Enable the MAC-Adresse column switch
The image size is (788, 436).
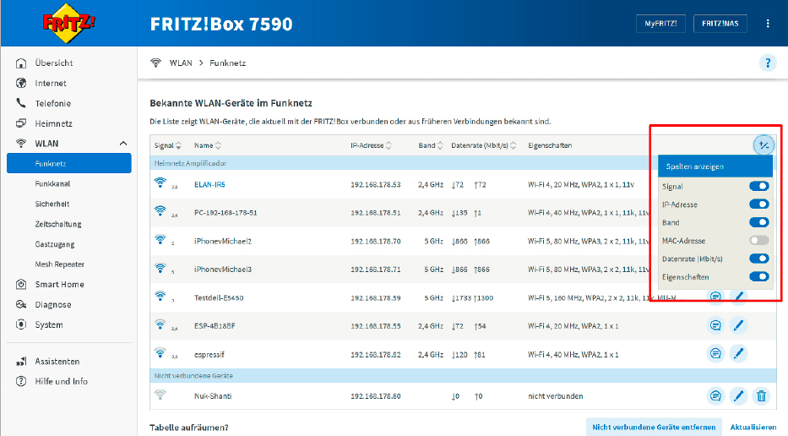click(758, 240)
